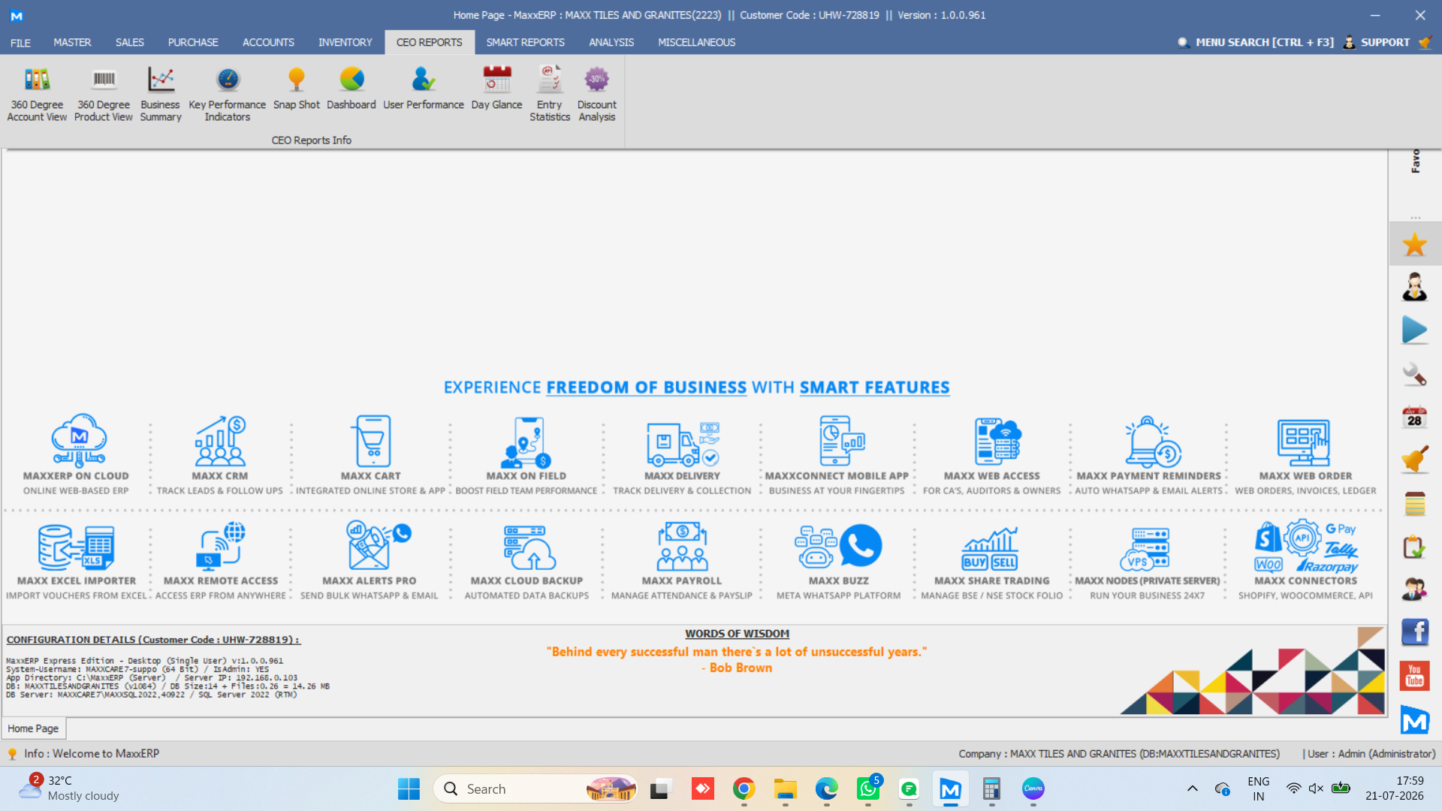Switch to the INVENTORY ribbon tab
The height and width of the screenshot is (811, 1442).
(x=345, y=43)
